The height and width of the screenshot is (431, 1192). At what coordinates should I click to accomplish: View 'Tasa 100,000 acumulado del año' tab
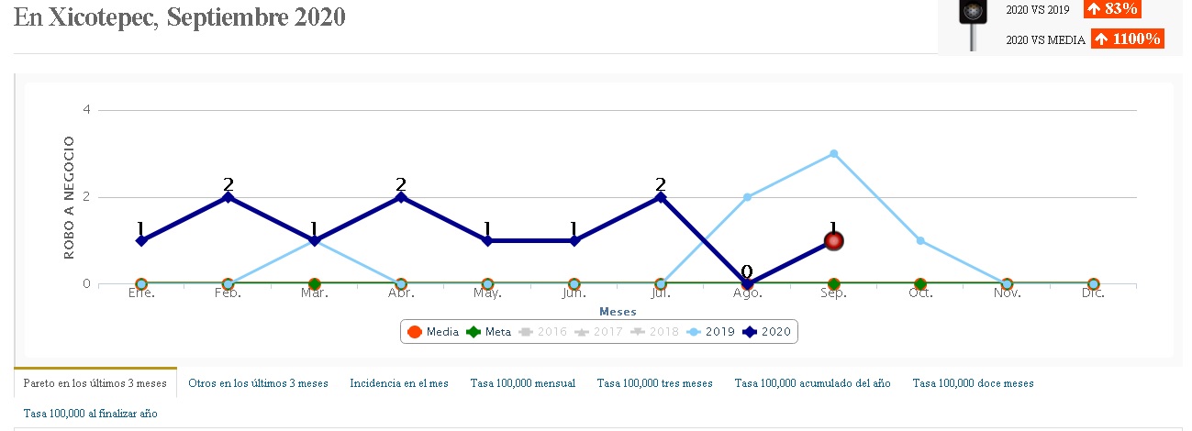(x=812, y=383)
